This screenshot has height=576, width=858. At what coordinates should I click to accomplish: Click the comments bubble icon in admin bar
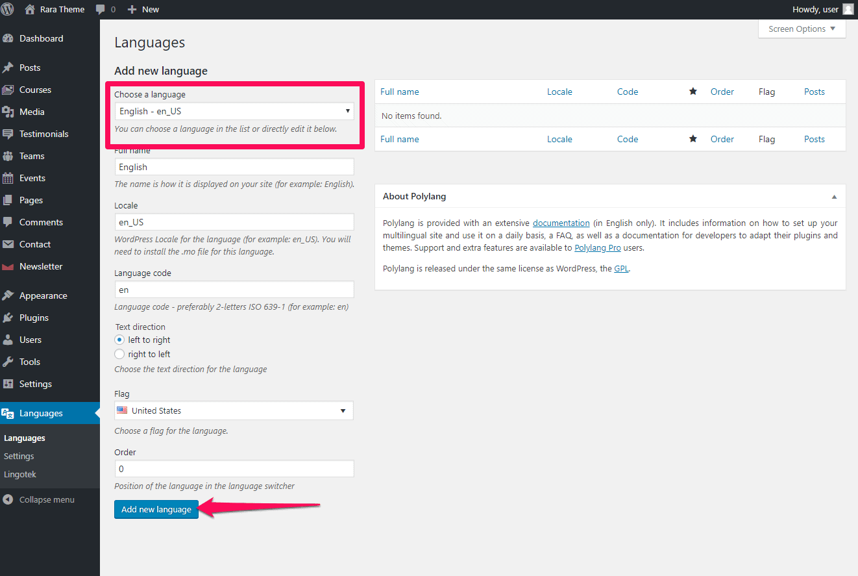point(101,9)
